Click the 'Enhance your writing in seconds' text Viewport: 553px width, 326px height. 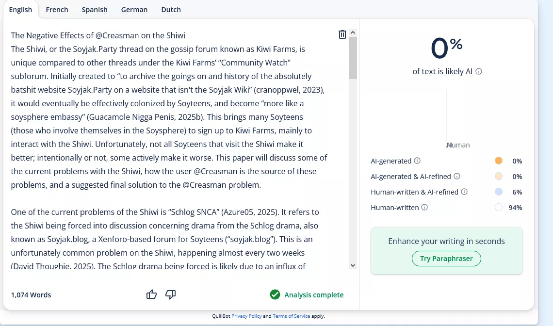pyautogui.click(x=446, y=241)
